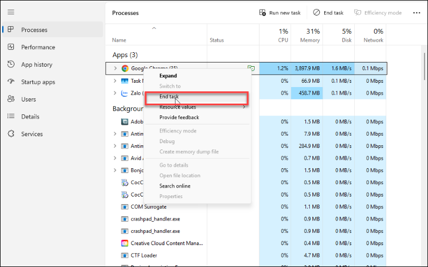This screenshot has height=267, width=428.
Task: Click the Creative Cloud Content Manager icon
Action: 125,243
